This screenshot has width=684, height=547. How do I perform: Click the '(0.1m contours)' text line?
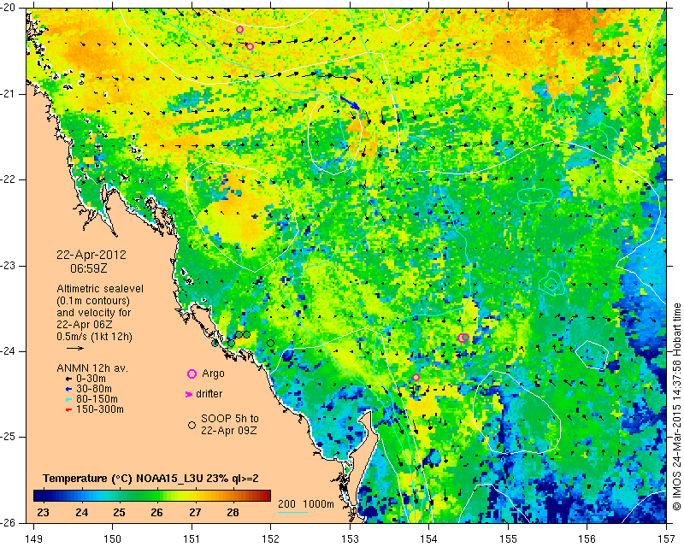(x=93, y=301)
